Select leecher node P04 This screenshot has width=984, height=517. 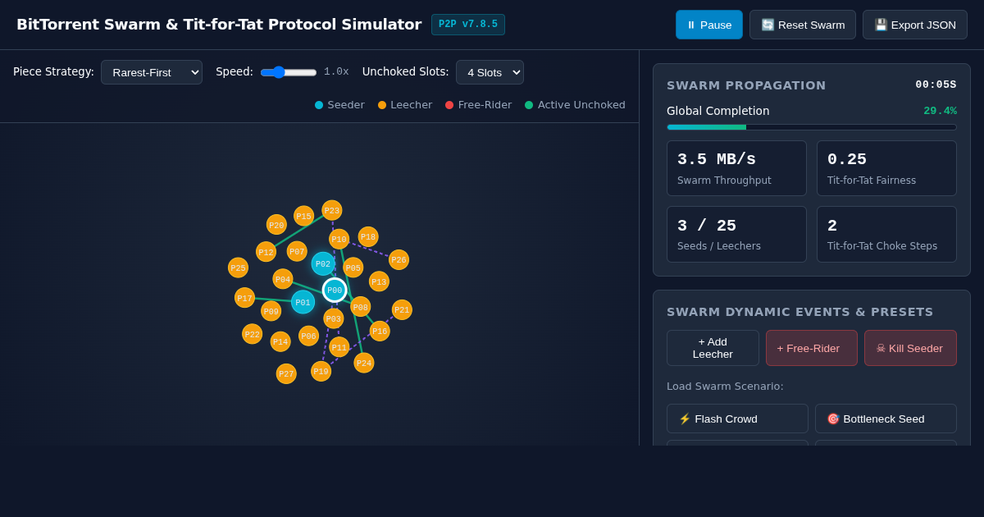(283, 279)
